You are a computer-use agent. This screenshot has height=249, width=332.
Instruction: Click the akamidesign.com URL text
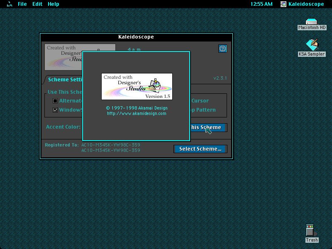coord(137,113)
